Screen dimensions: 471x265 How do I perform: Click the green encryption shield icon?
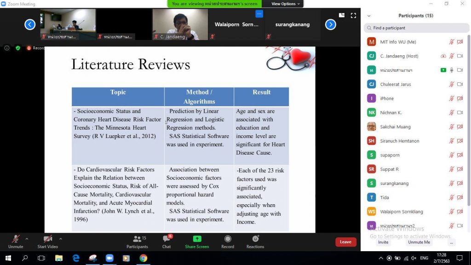point(18,48)
